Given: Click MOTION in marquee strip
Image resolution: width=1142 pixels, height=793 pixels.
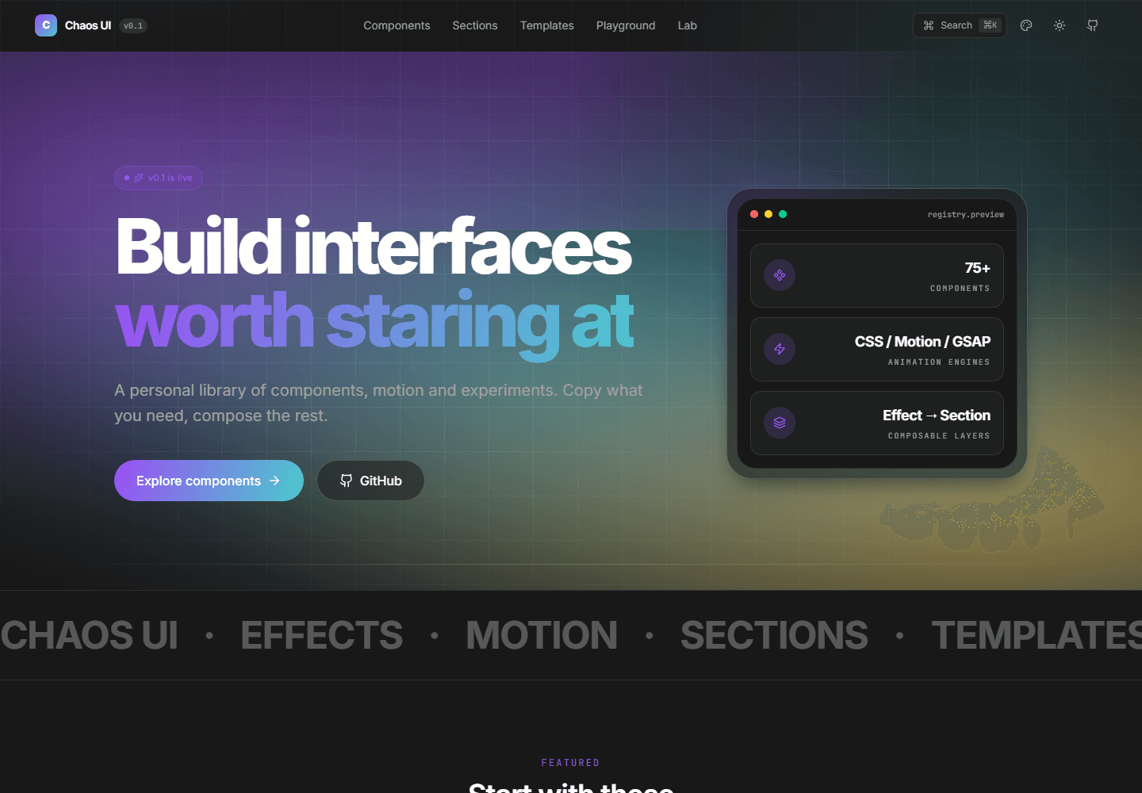Looking at the screenshot, I should pos(542,635).
